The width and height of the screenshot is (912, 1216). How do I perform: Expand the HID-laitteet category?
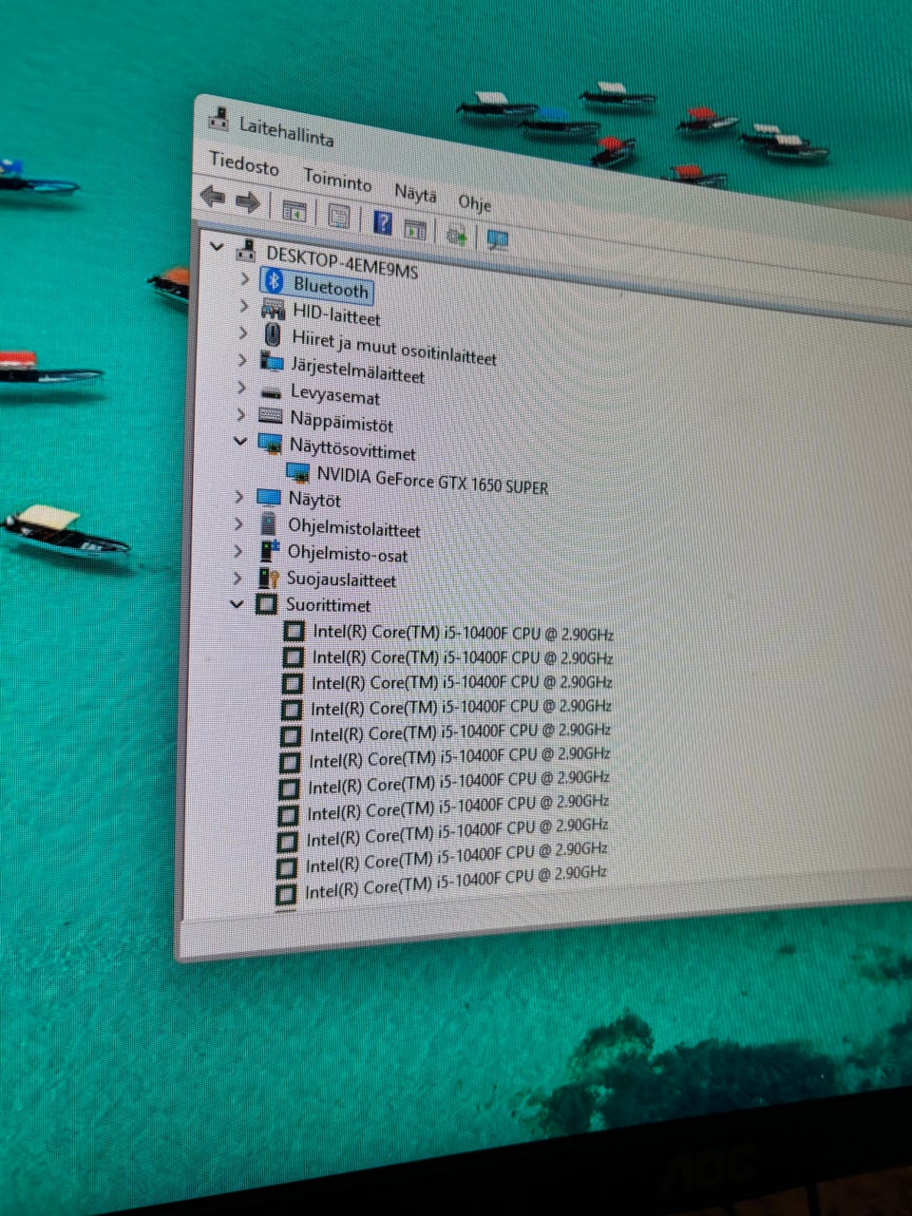tap(243, 306)
